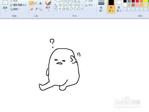Image resolution: width=149 pixels, height=112 pixels.
Task: Choose the right arrow shape
Action: [71, 5]
